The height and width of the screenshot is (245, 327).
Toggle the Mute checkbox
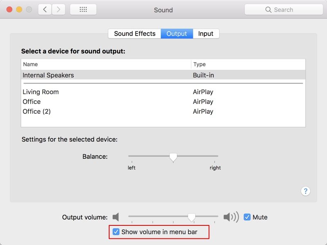(x=247, y=217)
